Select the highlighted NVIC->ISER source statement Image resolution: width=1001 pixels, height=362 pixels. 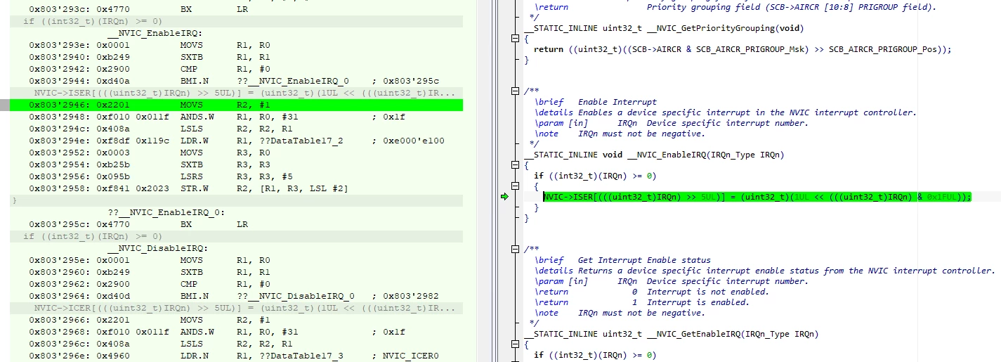click(x=757, y=197)
